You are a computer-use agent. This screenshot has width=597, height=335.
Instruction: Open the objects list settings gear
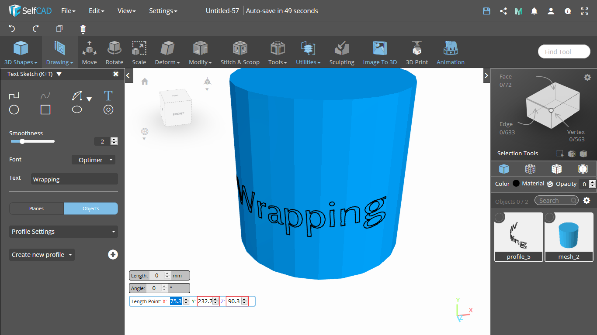[x=587, y=201]
